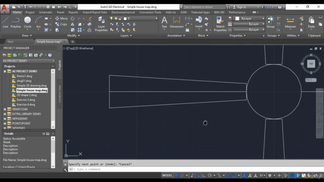Toggle ortho mode in status bar

(x=204, y=175)
